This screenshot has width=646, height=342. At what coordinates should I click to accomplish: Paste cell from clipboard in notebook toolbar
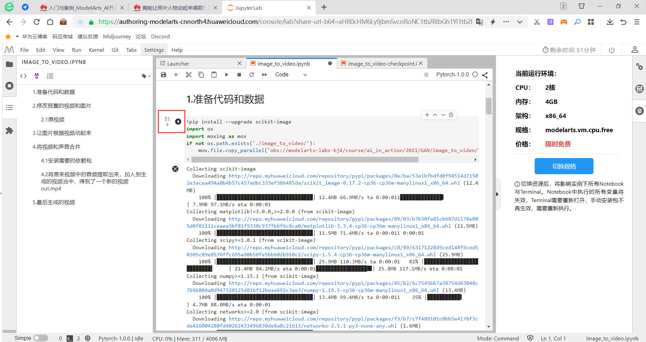[214, 75]
